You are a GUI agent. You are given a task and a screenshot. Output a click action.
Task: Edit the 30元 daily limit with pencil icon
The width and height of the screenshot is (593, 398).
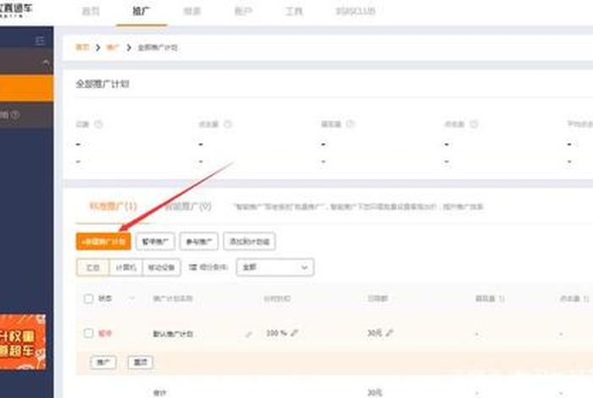pyautogui.click(x=390, y=333)
